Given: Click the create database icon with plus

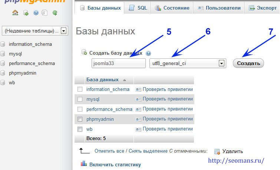Looking at the screenshot, I should 84,52.
